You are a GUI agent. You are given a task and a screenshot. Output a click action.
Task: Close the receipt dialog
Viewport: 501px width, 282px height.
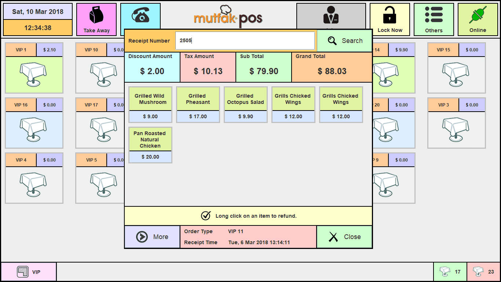pos(344,237)
